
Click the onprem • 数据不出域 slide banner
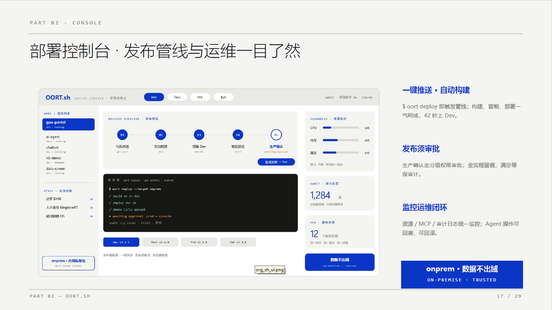[462, 274]
